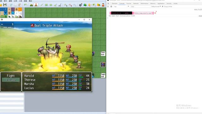Select the Flood Fill tool
Viewport: 202px width, 114px height.
tap(55, 5)
